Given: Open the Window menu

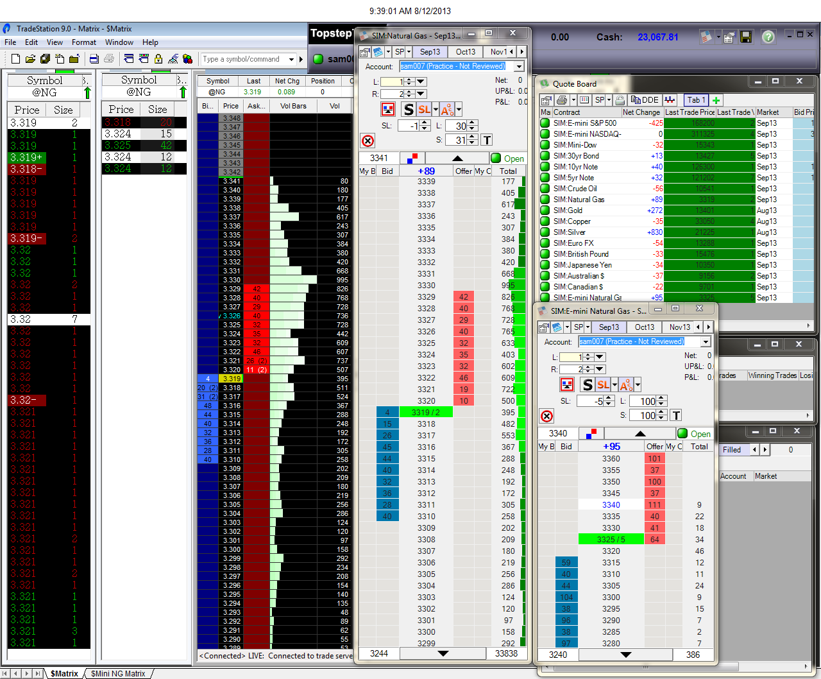Looking at the screenshot, I should click(119, 42).
